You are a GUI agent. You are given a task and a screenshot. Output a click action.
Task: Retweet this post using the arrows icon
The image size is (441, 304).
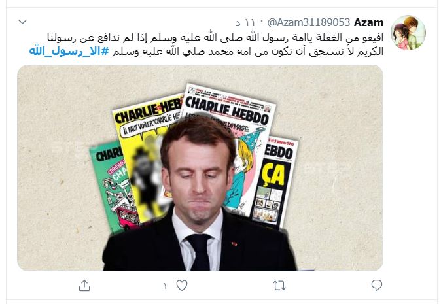pos(279,286)
